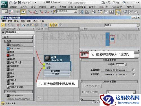Viewport: 141px width, 106px height.
Task: Open the browser options triangle menu
Action: coord(3,33)
